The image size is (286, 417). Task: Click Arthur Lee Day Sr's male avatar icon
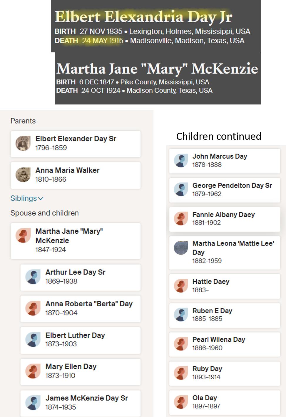(x=33, y=277)
